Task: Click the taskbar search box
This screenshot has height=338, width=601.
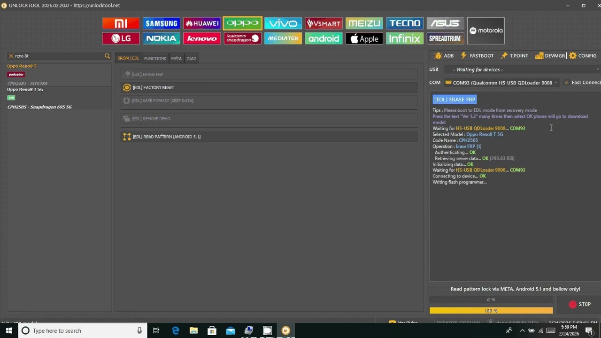Action: (x=82, y=330)
